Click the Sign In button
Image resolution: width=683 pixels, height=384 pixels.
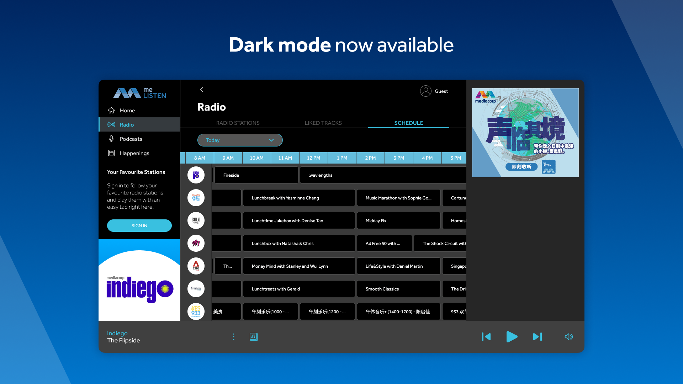(139, 226)
